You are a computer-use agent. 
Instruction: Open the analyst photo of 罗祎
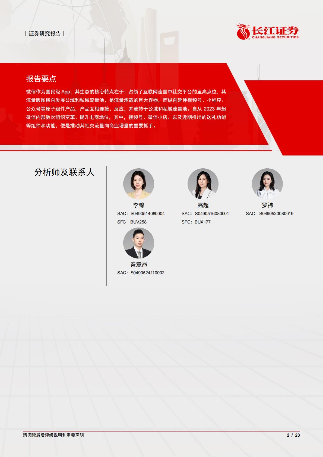tap(267, 184)
